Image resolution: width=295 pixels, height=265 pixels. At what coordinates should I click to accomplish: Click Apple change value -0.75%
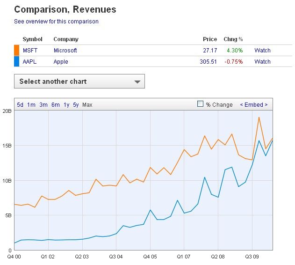pyautogui.click(x=234, y=62)
